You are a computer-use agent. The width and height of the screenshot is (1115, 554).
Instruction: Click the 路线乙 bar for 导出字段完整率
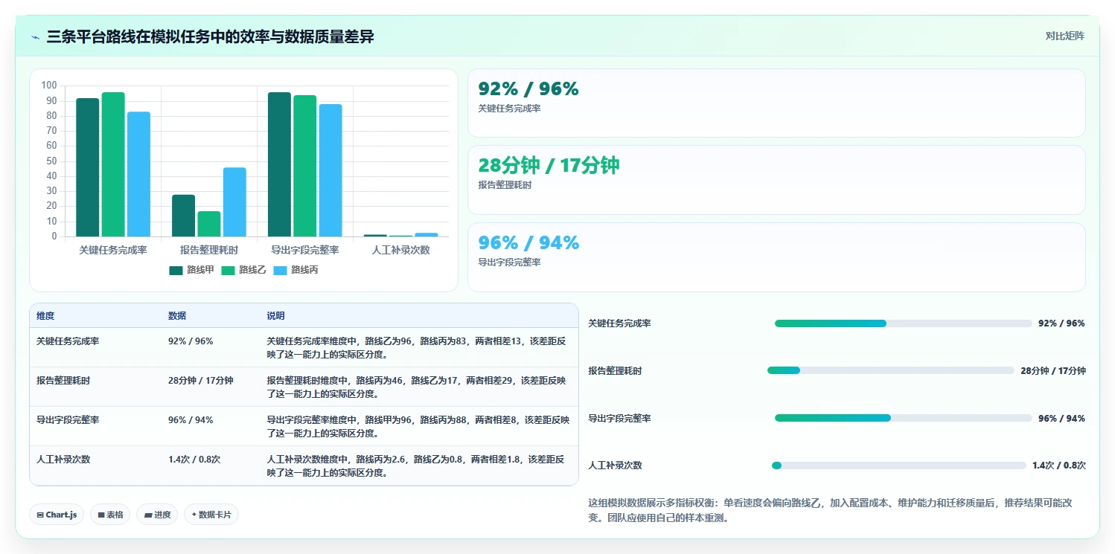(x=305, y=166)
